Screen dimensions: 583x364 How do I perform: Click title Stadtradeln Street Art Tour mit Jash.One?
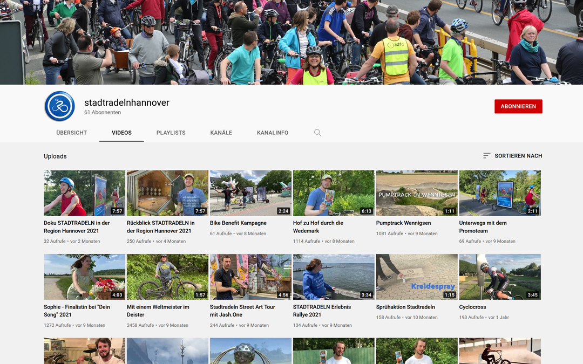coord(242,311)
